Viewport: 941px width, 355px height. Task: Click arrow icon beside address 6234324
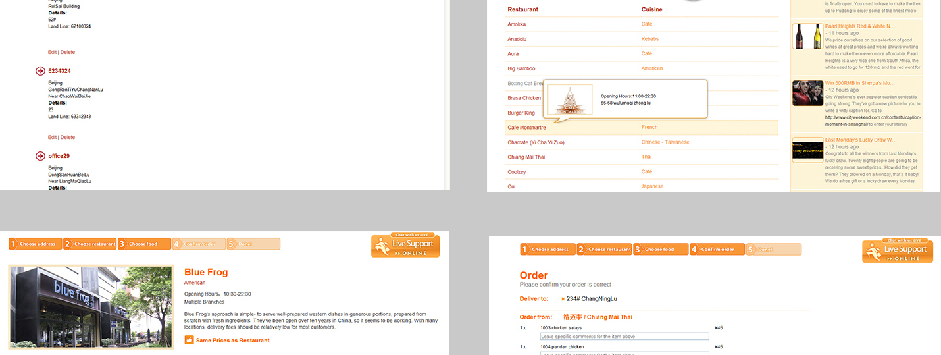click(40, 71)
